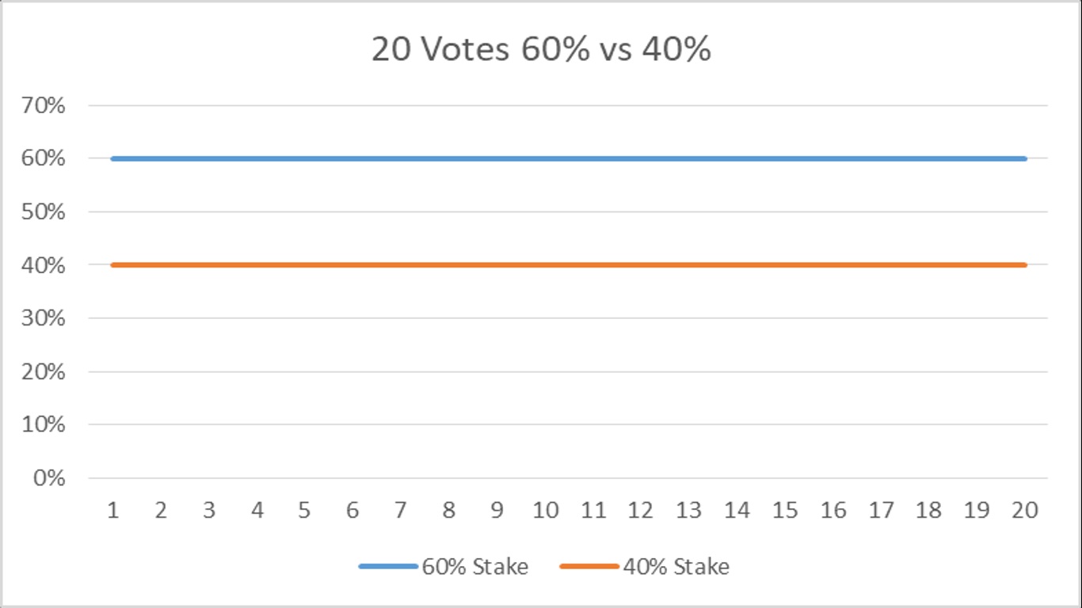Viewport: 1082px width, 608px height.
Task: Click the orange legend color marker
Action: coord(589,567)
